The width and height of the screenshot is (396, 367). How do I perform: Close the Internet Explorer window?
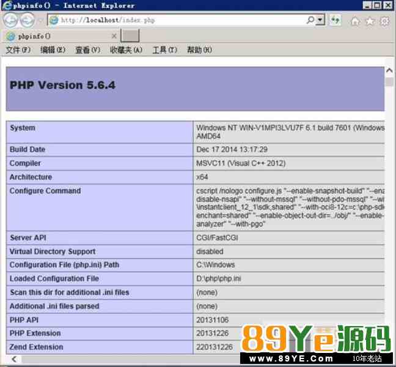[388, 5]
